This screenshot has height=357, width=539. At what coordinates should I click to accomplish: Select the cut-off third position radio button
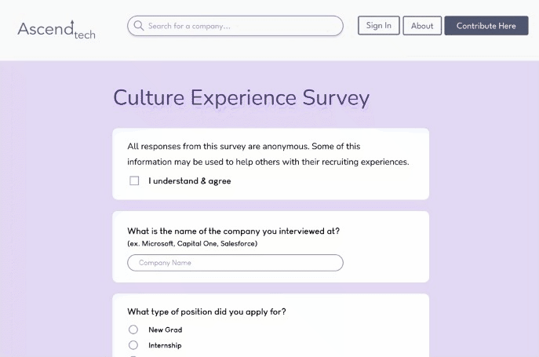tap(133, 355)
